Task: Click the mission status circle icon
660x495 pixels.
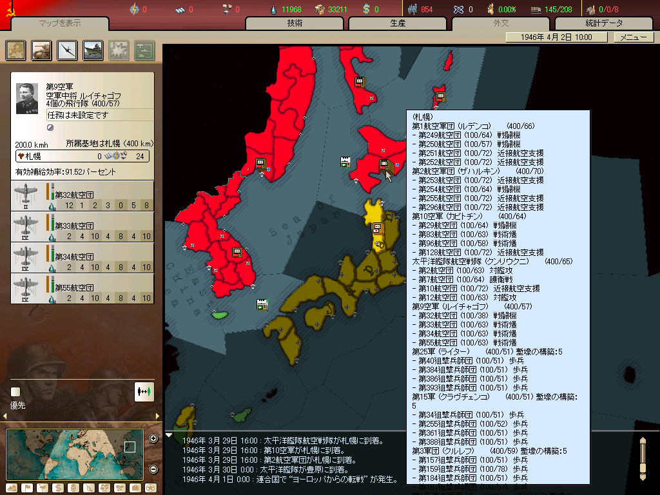Action: 50,128
